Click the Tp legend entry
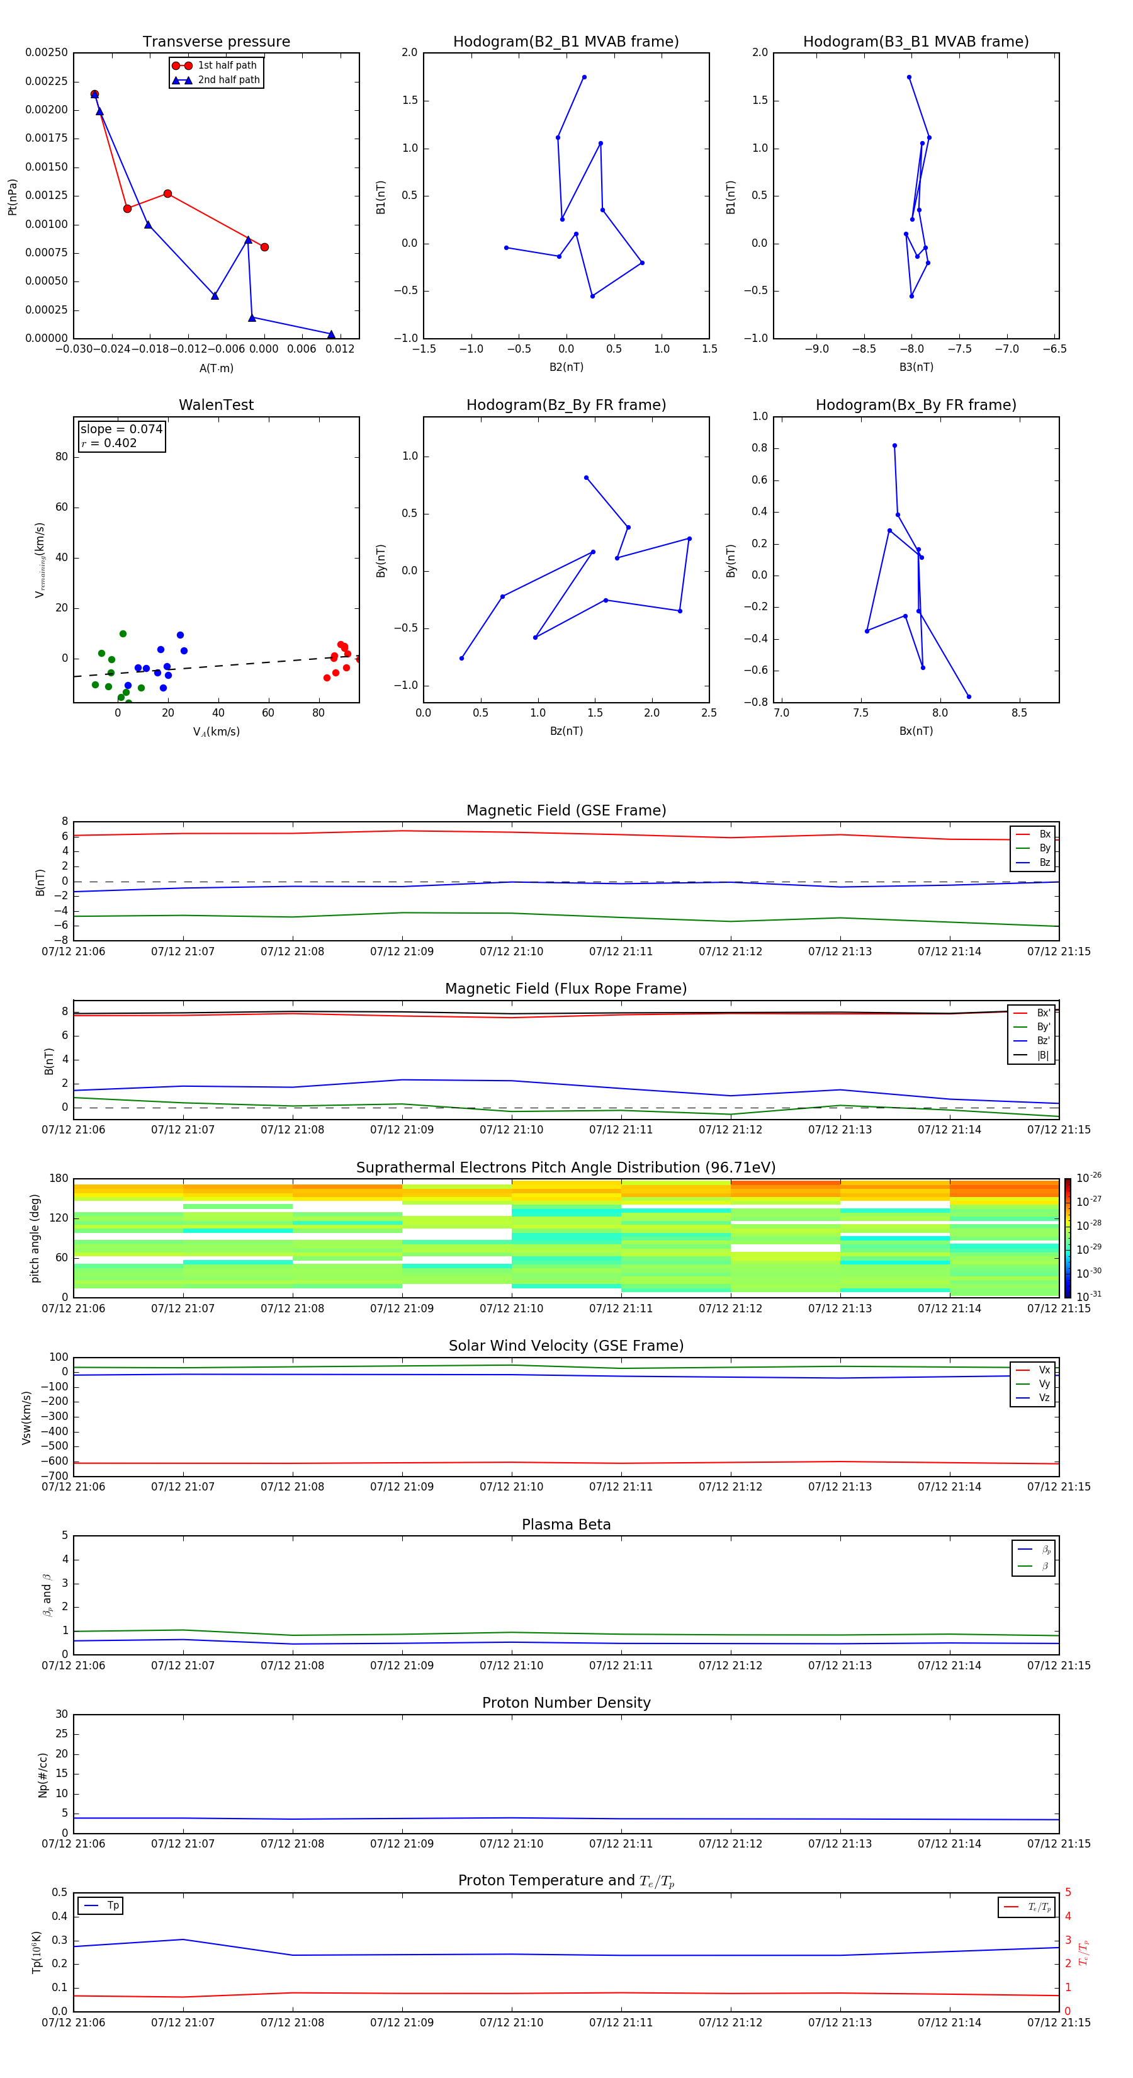Viewport: 1133px width, 2078px height. click(x=101, y=1905)
